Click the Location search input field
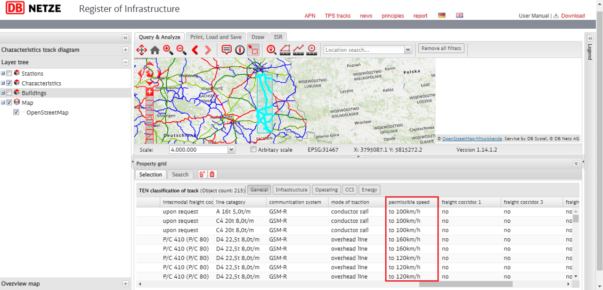Image resolution: width=603 pixels, height=290 pixels. click(x=364, y=50)
